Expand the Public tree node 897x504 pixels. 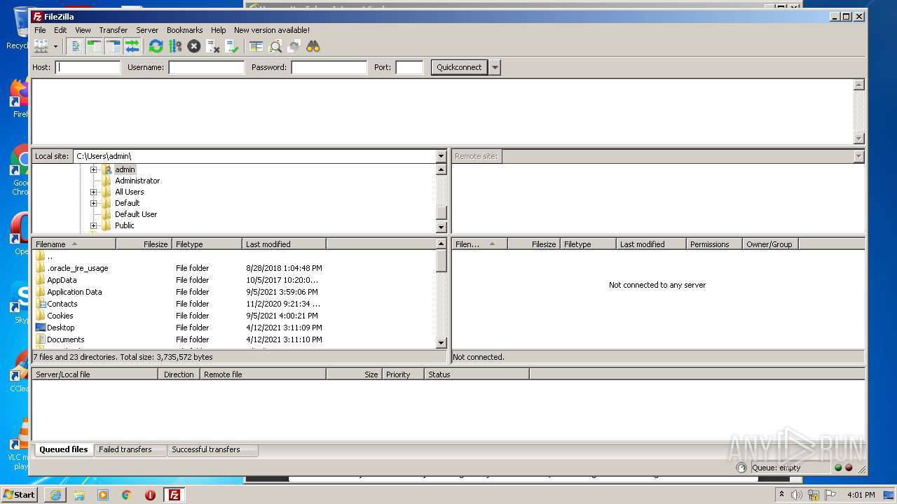click(x=93, y=225)
